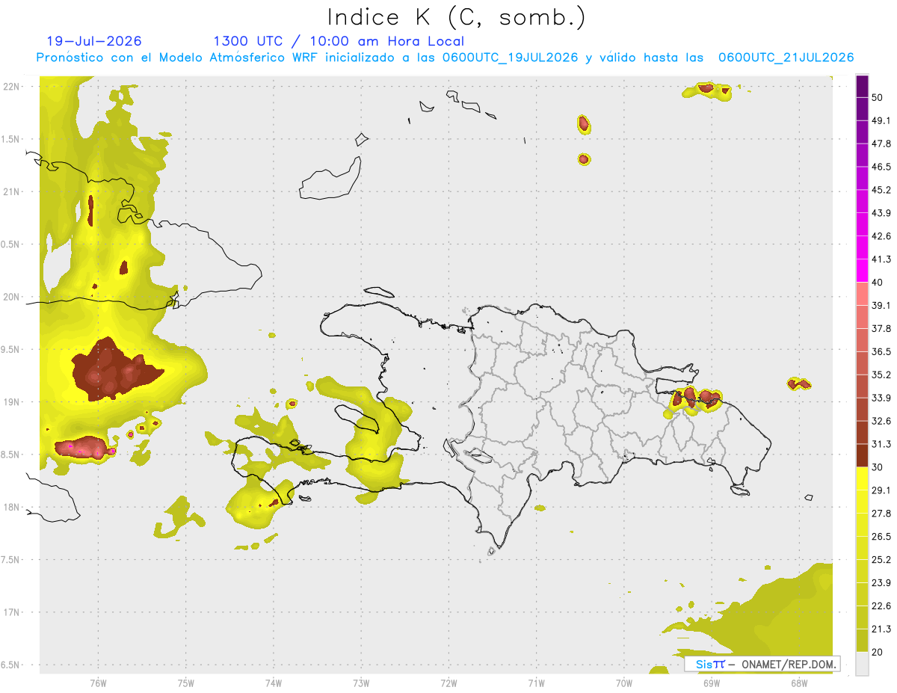The width and height of the screenshot is (897, 693).
Task: Click the "50" color bar label
Action: click(878, 98)
